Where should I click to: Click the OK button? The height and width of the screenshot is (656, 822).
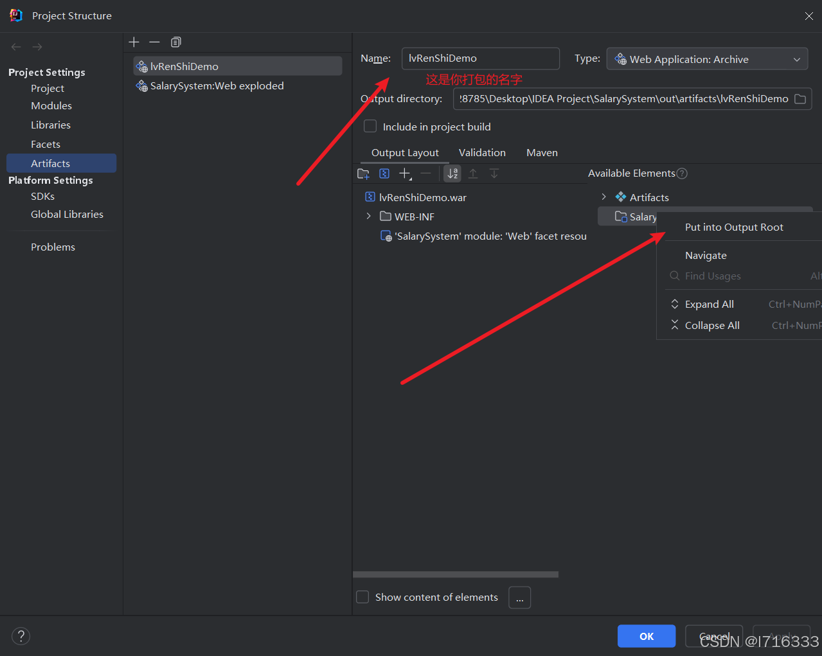click(647, 636)
